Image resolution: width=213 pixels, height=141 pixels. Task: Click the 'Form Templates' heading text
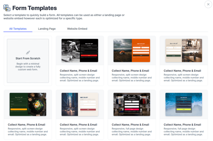tap(34, 8)
